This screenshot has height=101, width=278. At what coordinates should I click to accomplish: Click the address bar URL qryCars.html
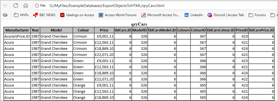tap(107, 6)
